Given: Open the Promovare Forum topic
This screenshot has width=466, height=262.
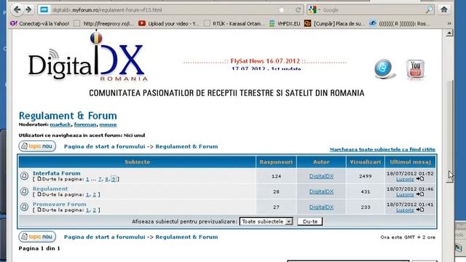Looking at the screenshot, I should 60,204.
